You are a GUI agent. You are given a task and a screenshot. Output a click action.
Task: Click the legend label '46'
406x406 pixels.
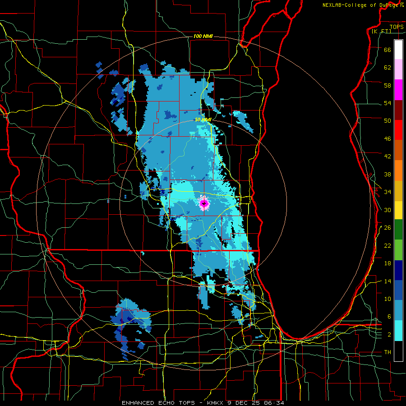click(x=388, y=139)
